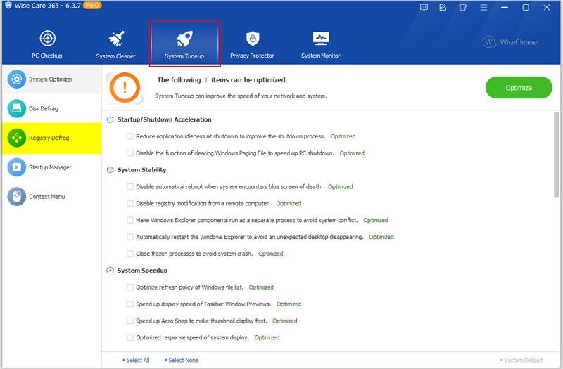Check 'Speed up Aero Snap' option
This screenshot has width=563, height=369.
pos(130,321)
